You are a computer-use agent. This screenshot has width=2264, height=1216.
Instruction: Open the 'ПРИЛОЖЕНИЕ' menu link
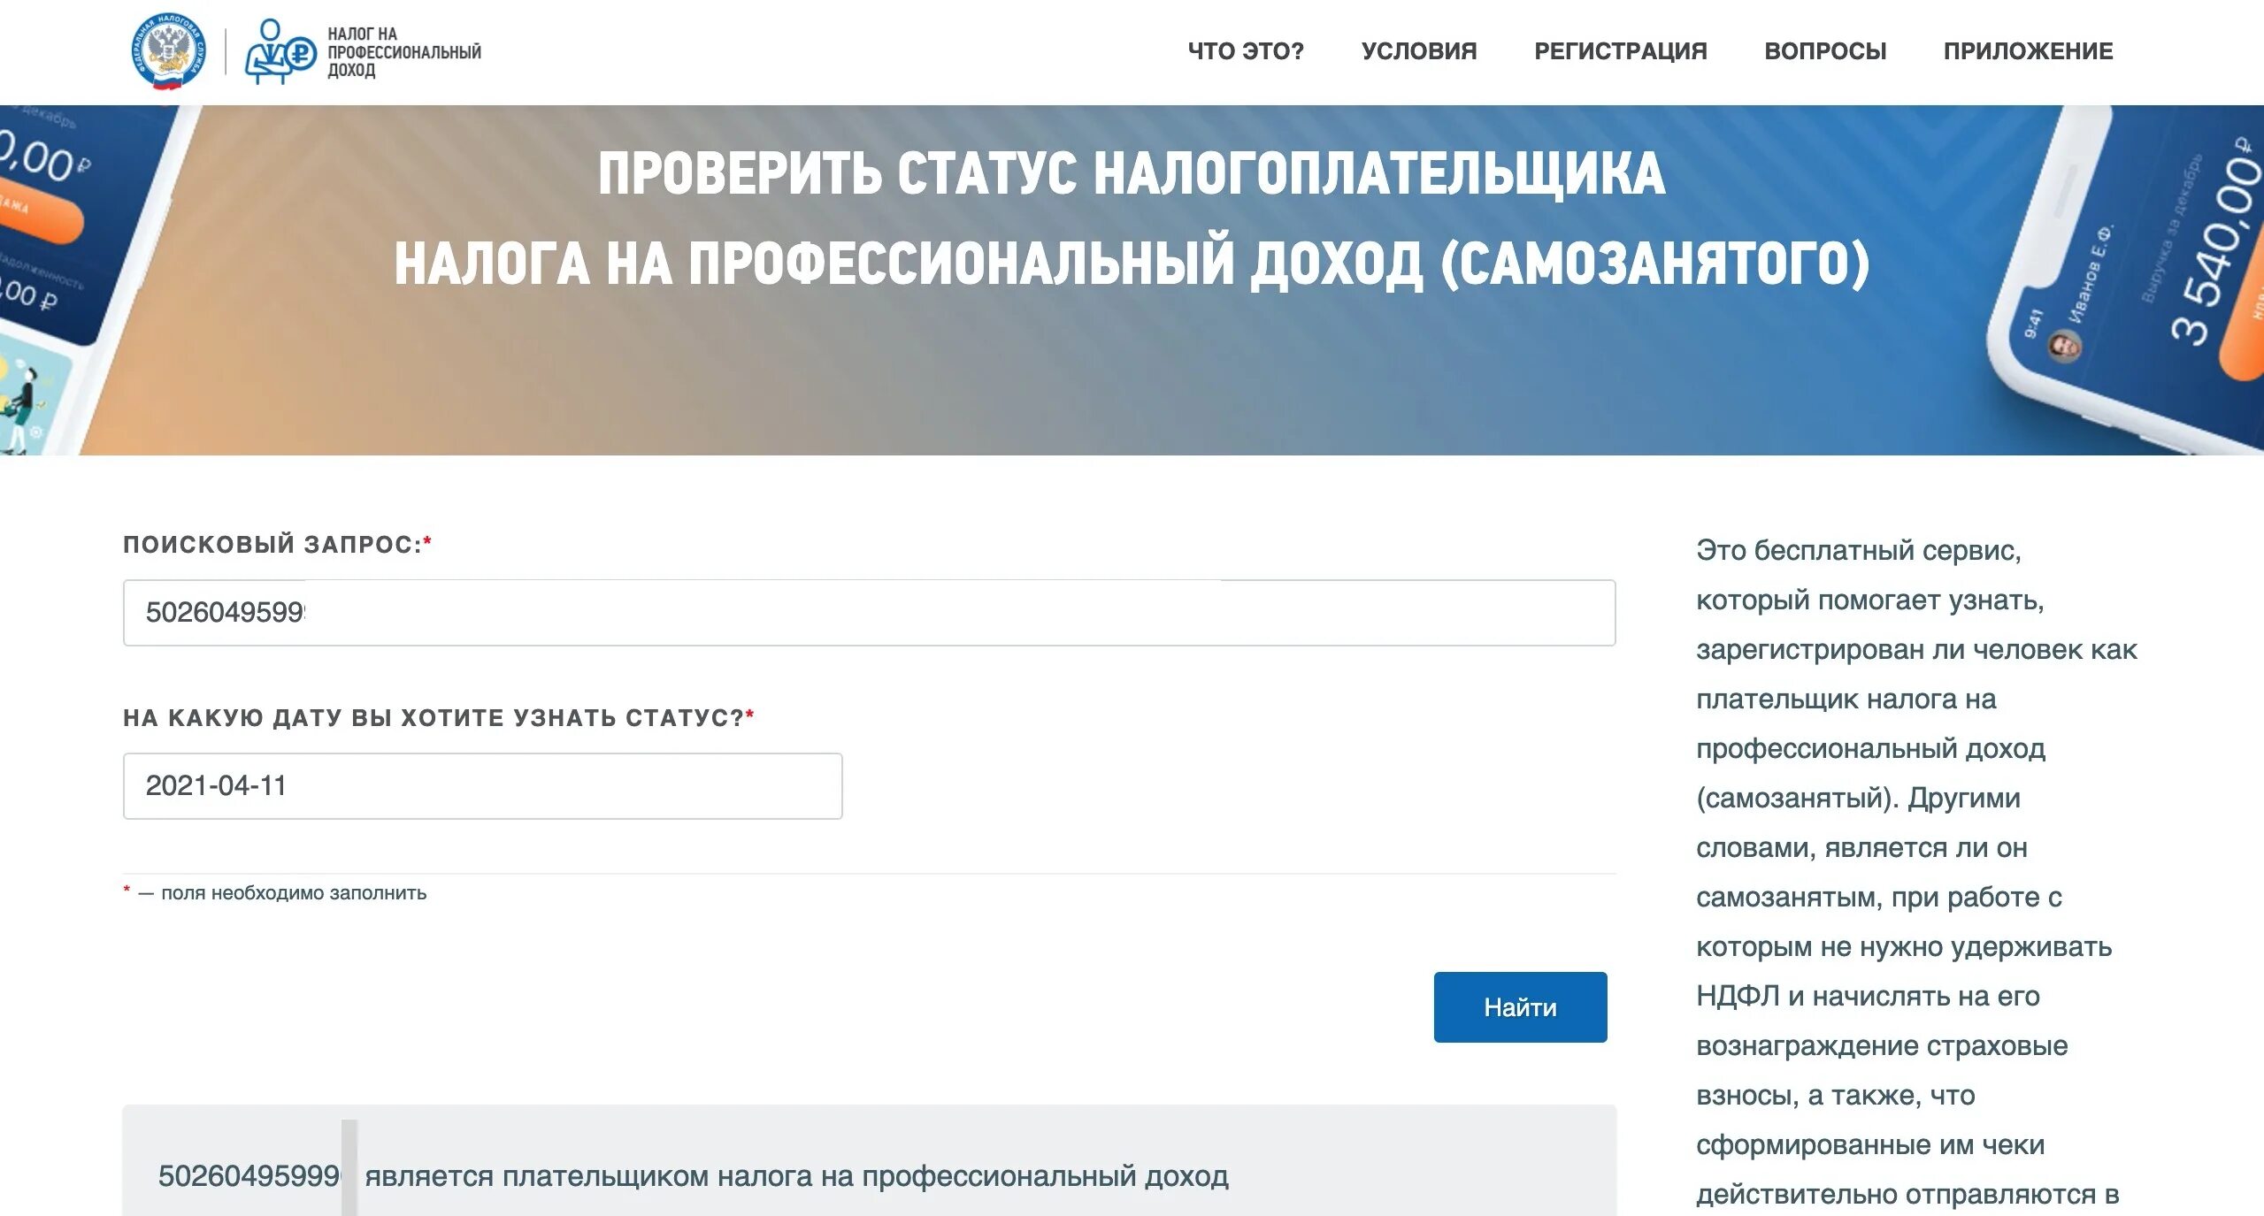tap(2027, 51)
